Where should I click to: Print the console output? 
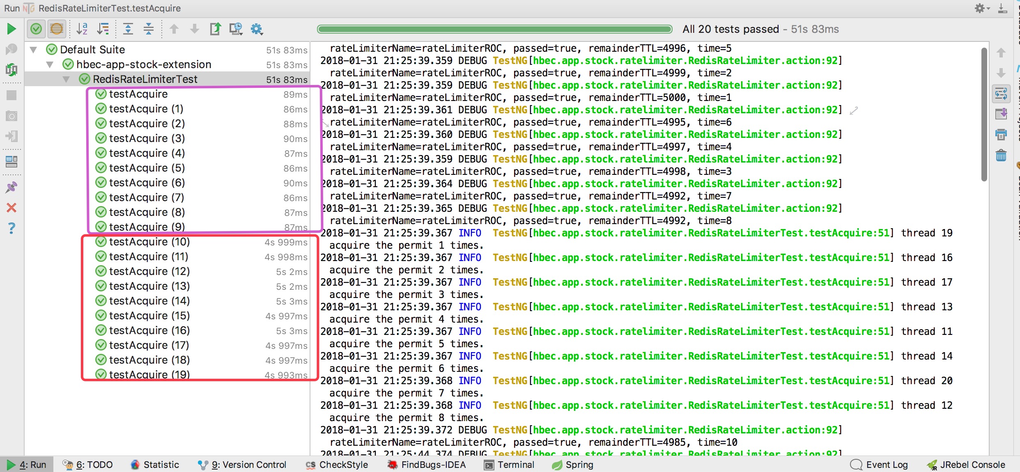(1001, 135)
